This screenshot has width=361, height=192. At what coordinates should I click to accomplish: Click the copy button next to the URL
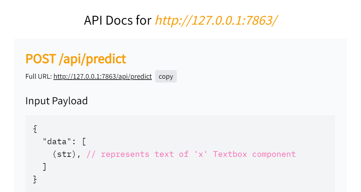click(166, 76)
